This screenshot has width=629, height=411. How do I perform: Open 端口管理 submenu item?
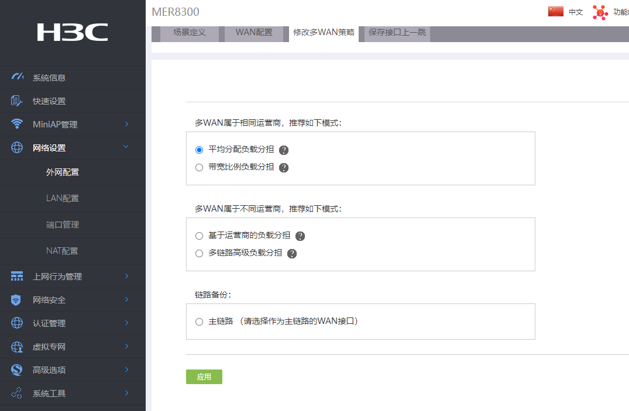(x=63, y=225)
